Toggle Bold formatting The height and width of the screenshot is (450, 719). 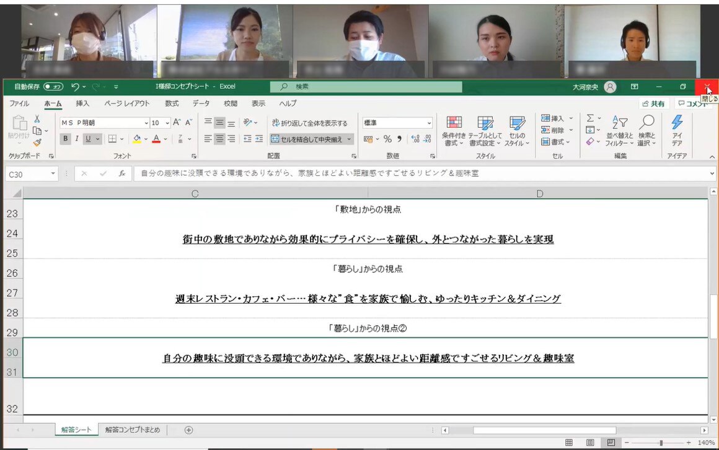pos(65,138)
